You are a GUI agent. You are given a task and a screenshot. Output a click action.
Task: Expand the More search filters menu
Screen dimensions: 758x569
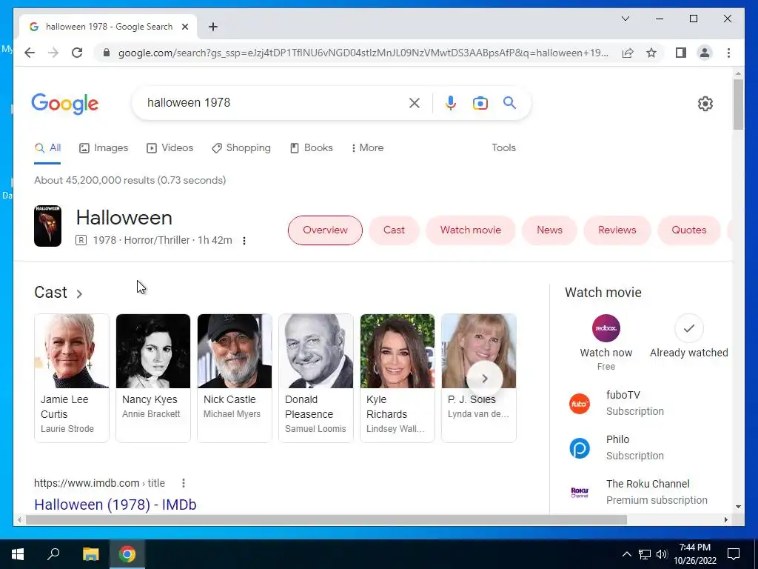click(367, 148)
